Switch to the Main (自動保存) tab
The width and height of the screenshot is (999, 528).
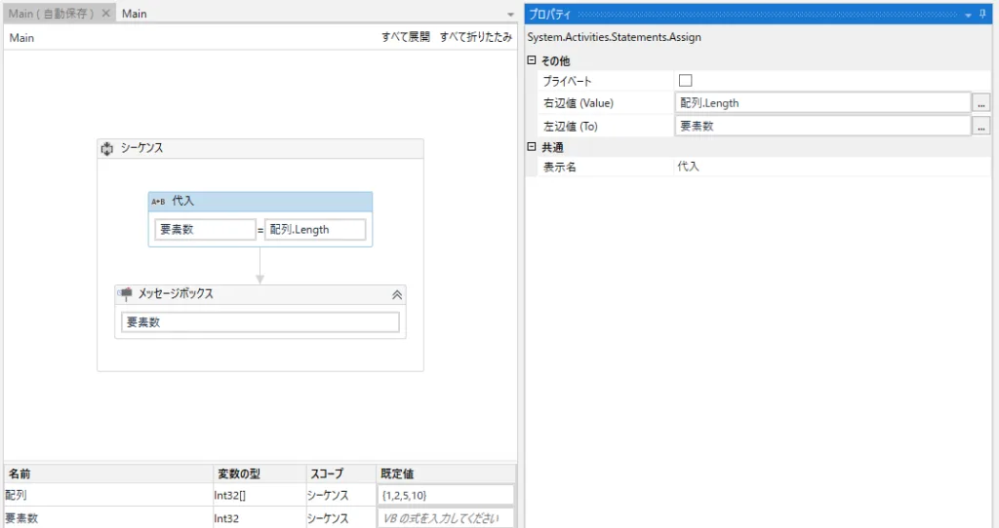click(51, 14)
